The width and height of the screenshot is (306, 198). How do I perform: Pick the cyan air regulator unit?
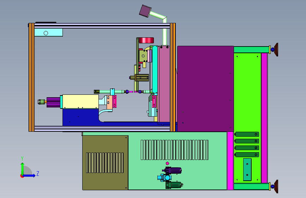coord(165,178)
